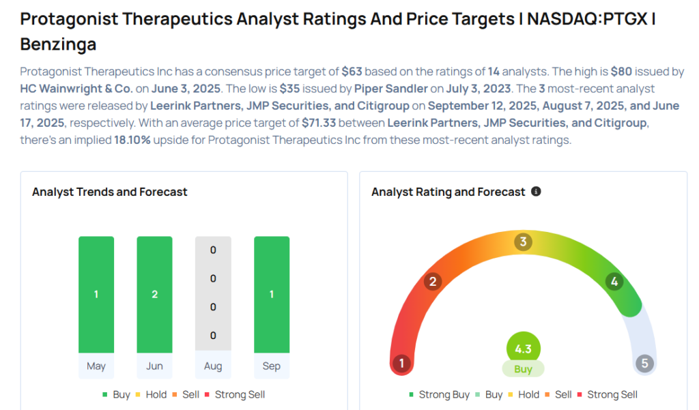Click the number 1 circle on the gauge
Image resolution: width=699 pixels, height=410 pixels.
[402, 363]
